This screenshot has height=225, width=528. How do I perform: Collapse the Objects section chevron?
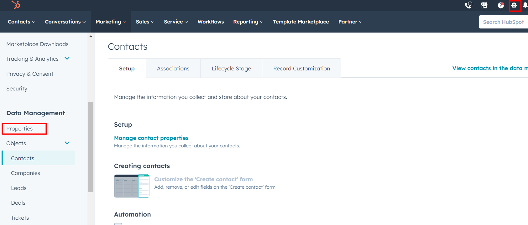click(x=67, y=143)
